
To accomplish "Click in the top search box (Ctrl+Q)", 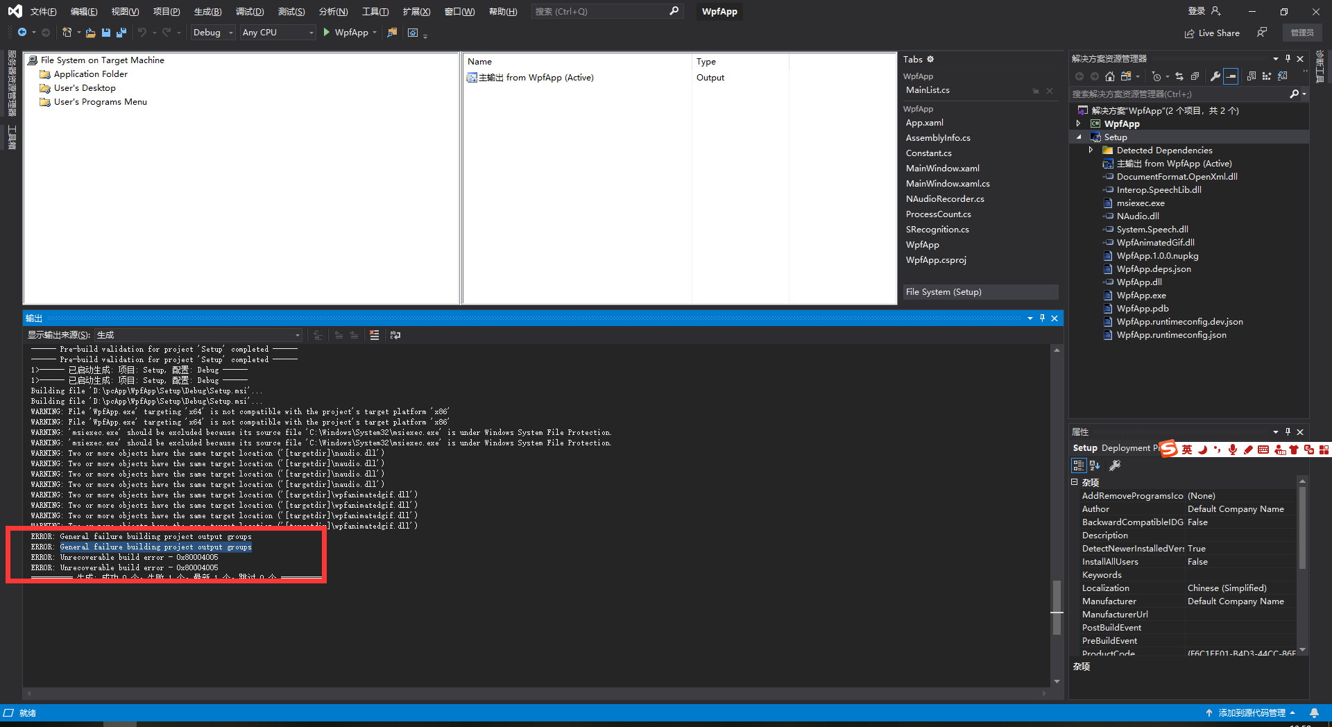I will 607,11.
